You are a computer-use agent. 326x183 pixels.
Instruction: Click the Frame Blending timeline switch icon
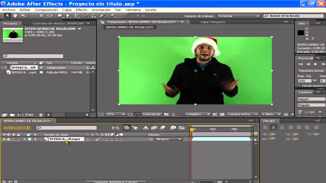coord(154,128)
